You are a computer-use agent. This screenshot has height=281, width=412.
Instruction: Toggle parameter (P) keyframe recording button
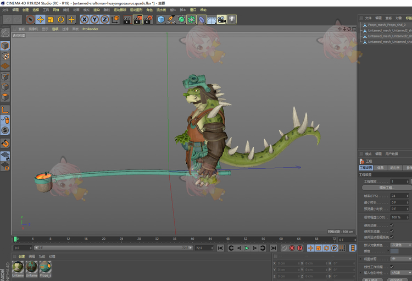(334, 248)
